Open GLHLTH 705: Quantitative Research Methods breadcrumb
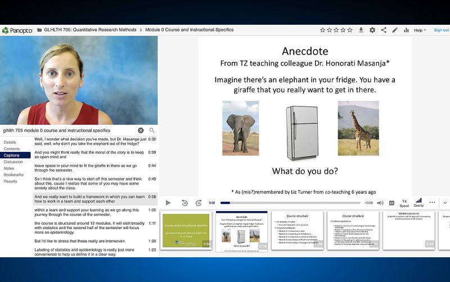 click(90, 30)
